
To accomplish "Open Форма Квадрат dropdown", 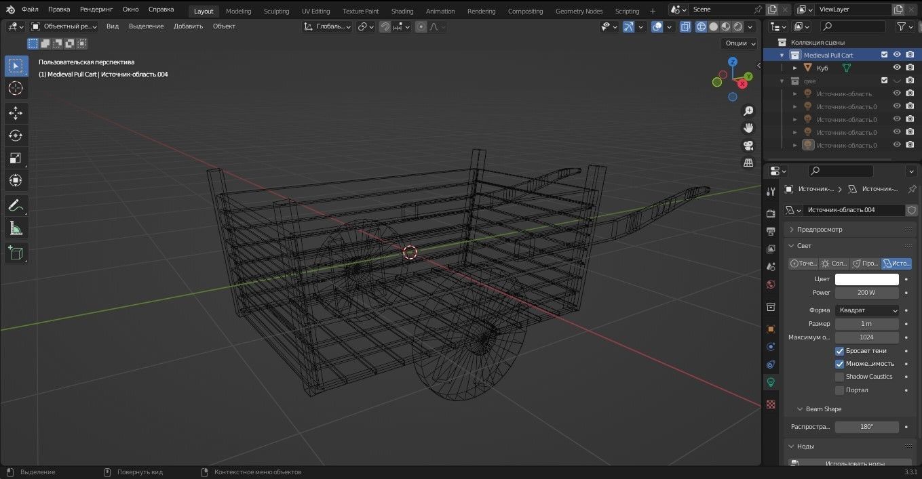I will point(867,310).
